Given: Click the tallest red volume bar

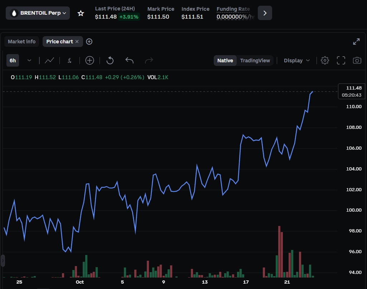Looking at the screenshot, I should pyautogui.click(x=279, y=252).
